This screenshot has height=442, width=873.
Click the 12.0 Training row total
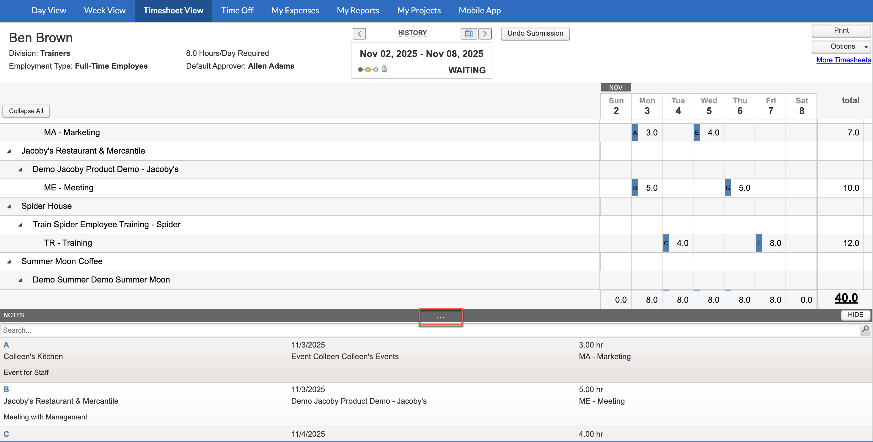click(x=851, y=243)
